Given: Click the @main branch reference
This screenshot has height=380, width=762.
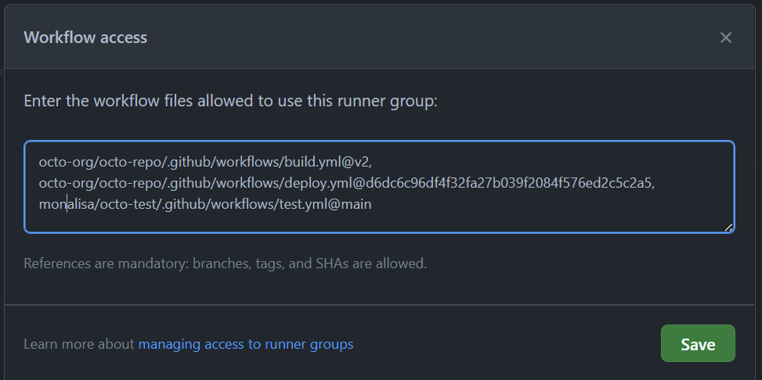Looking at the screenshot, I should pyautogui.click(x=352, y=204).
